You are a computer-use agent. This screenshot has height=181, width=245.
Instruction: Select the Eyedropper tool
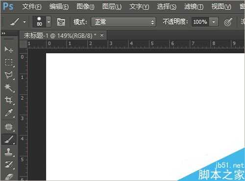(x=9, y=113)
